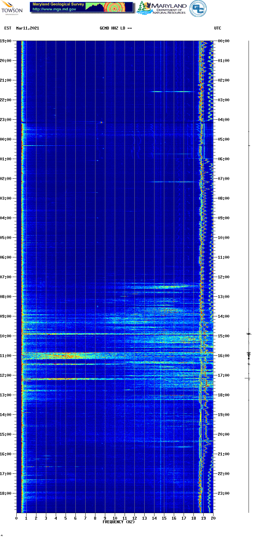Click the 10 Hz frequency axis tick
Image resolution: width=263 pixels, height=539 pixels.
pyautogui.click(x=115, y=518)
